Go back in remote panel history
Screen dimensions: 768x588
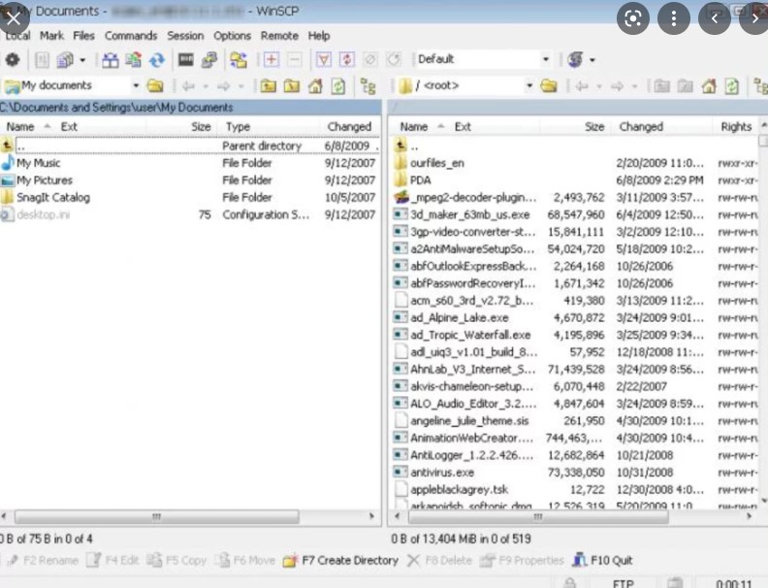(582, 86)
